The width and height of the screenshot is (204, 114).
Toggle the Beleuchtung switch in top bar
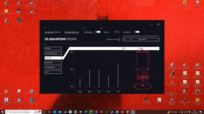tap(137, 32)
